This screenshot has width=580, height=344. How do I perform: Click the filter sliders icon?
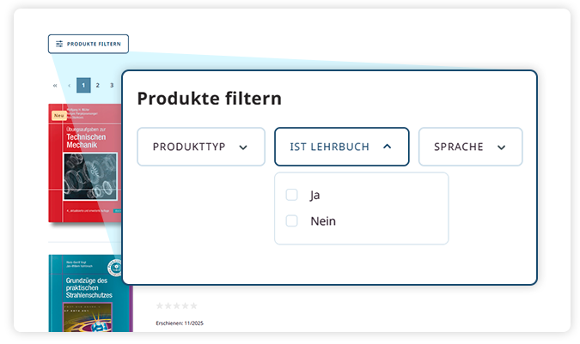(x=59, y=44)
